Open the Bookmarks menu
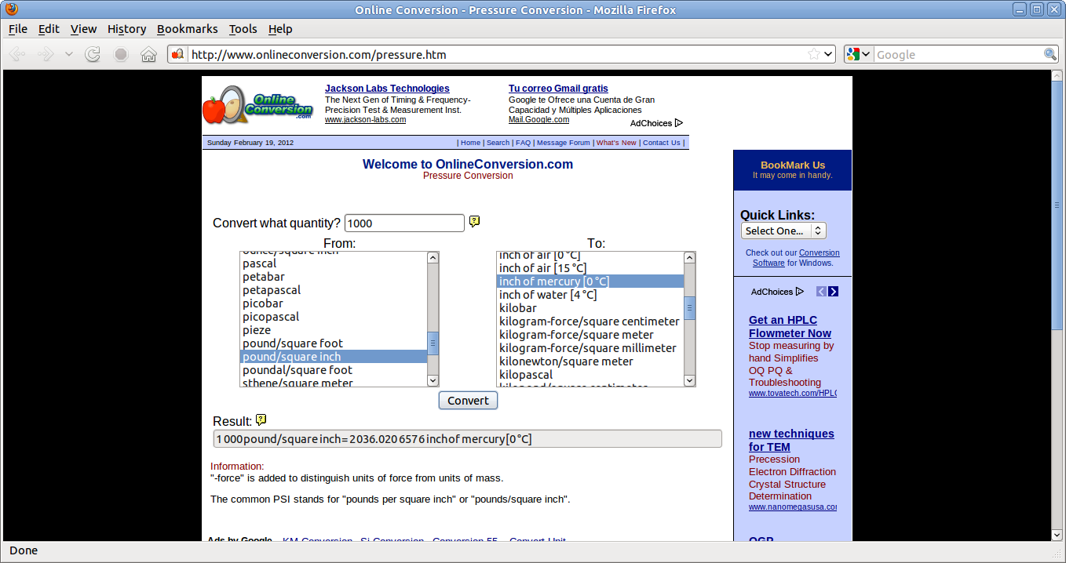 (x=187, y=29)
